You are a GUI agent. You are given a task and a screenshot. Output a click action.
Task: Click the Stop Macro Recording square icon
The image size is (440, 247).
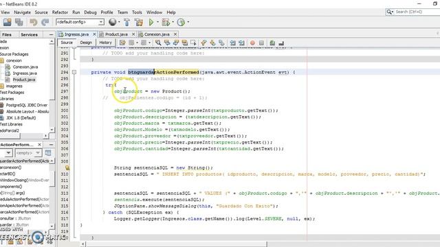point(261,43)
